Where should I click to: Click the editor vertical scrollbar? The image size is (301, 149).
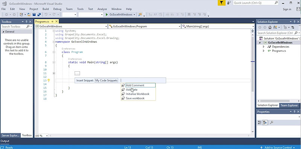click(x=253, y=82)
